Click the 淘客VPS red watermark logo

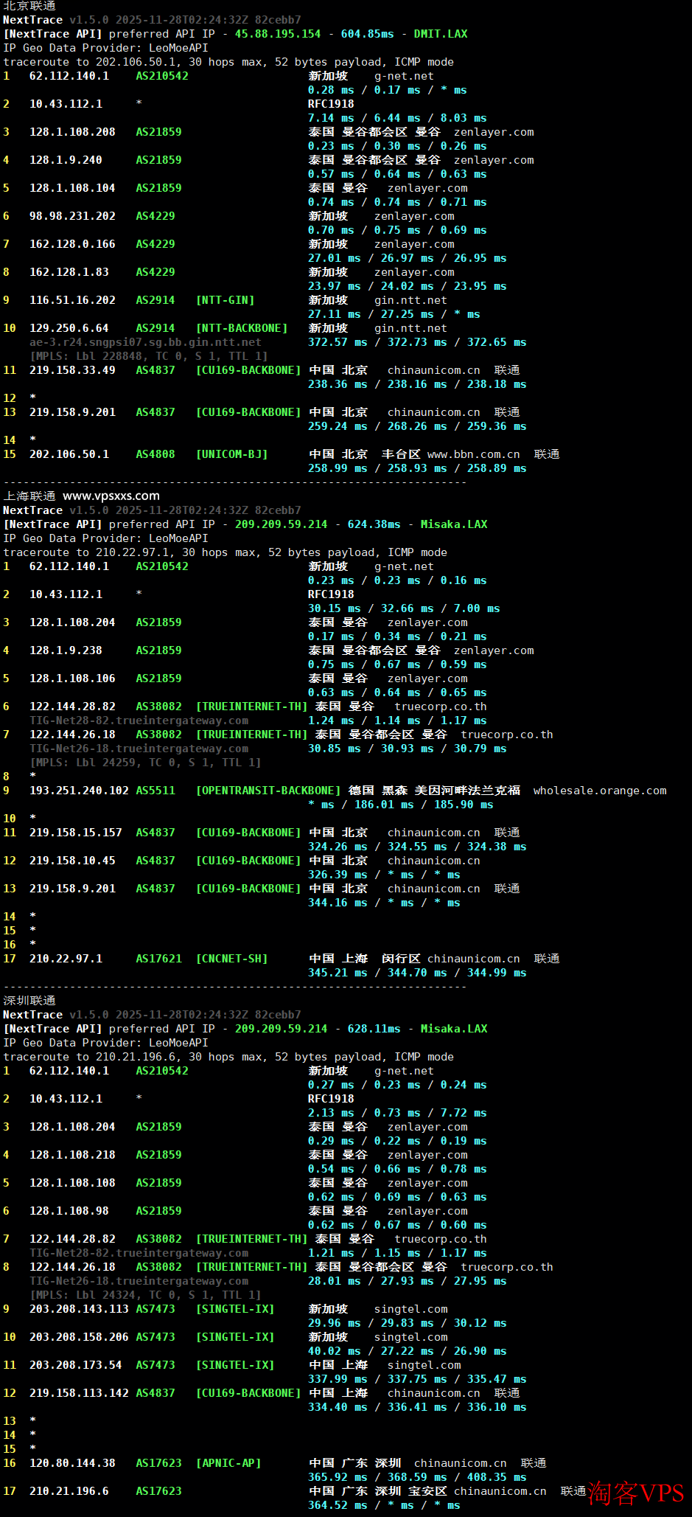click(x=636, y=1493)
